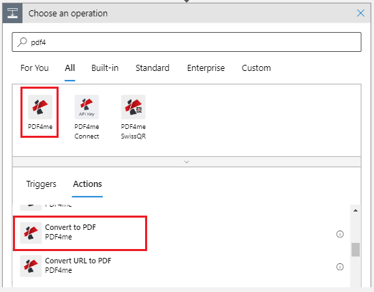Select the PDF4me Connect connector icon
This screenshot has height=292, width=374.
coord(87,107)
